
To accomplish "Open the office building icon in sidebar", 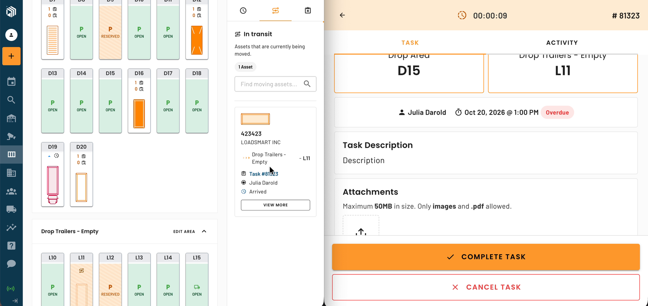I will 11,173.
